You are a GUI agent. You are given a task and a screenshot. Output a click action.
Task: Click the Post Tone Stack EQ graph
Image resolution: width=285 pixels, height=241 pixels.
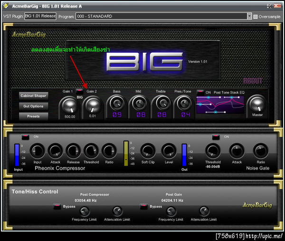pyautogui.click(x=220, y=105)
